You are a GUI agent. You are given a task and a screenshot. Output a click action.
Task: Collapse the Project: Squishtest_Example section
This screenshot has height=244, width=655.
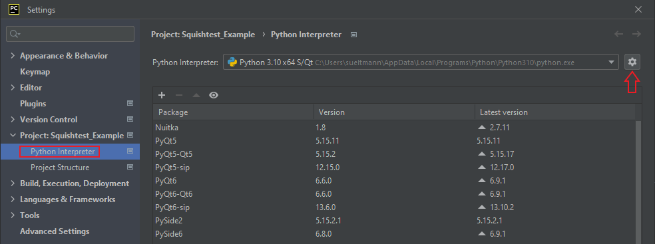(x=13, y=136)
